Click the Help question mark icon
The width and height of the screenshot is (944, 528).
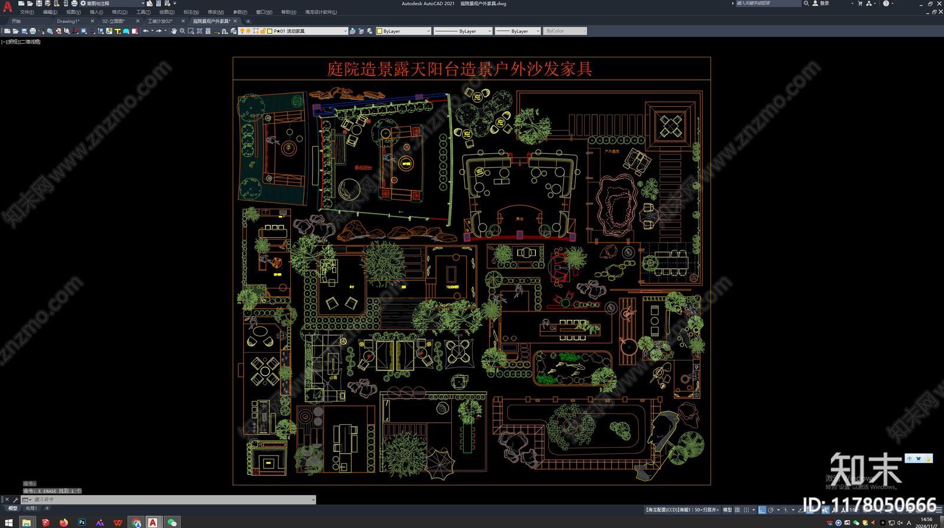(886, 4)
